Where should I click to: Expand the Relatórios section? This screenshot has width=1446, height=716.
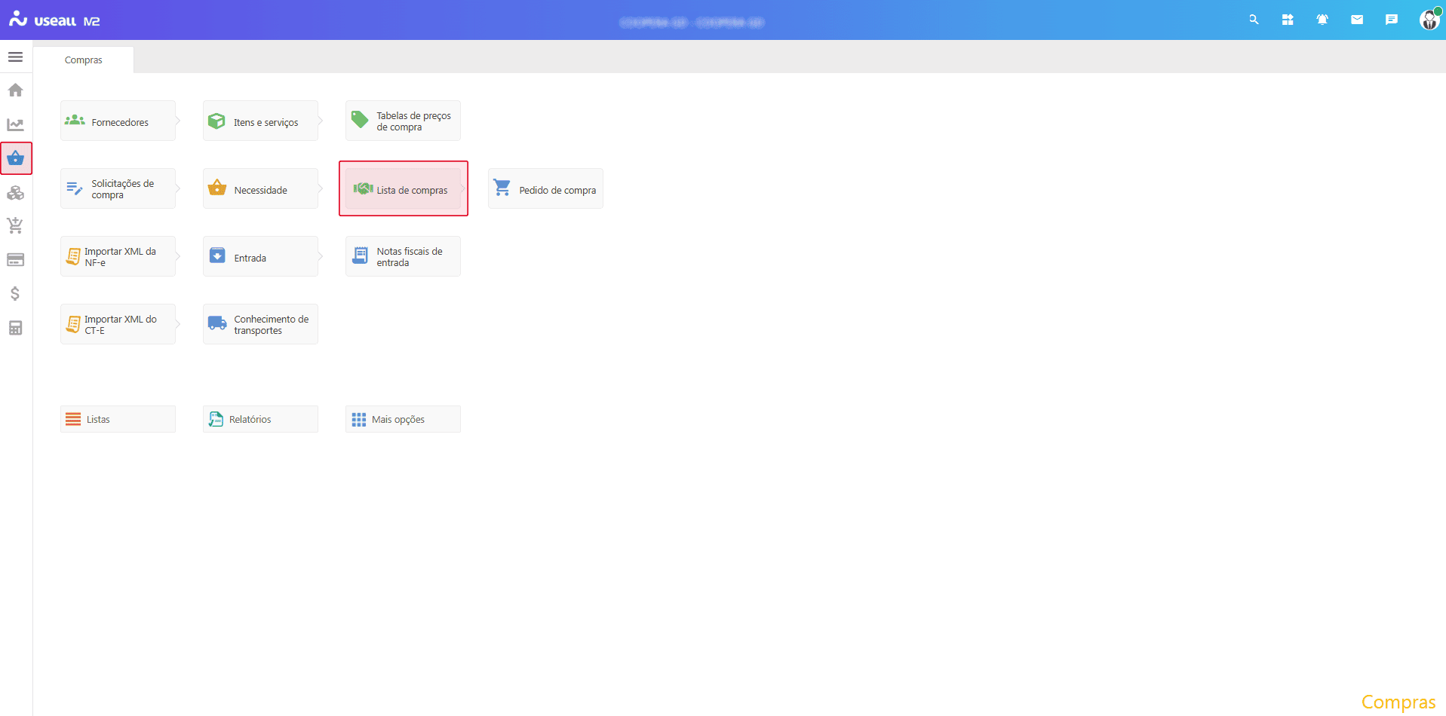(260, 419)
